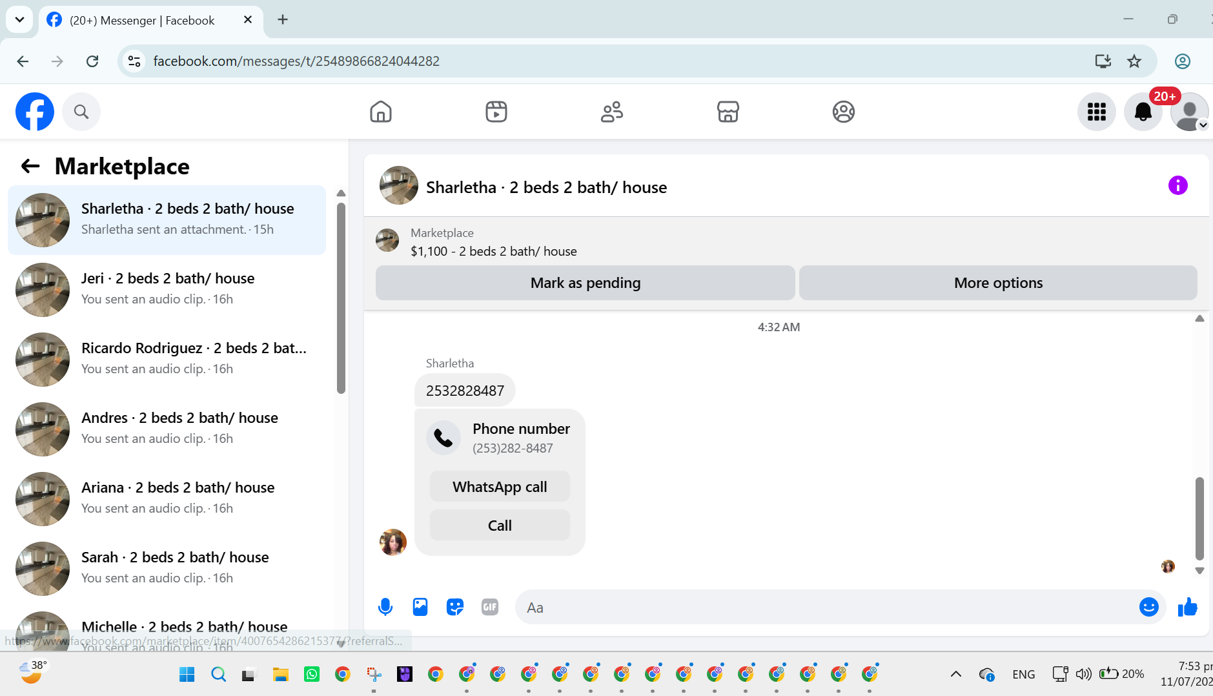Start a WhatsApp call
The image size is (1213, 696).
(x=500, y=487)
